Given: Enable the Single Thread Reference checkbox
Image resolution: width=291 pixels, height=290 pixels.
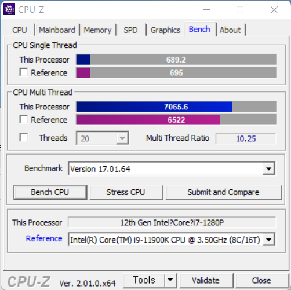Looking at the screenshot, I should (24, 72).
